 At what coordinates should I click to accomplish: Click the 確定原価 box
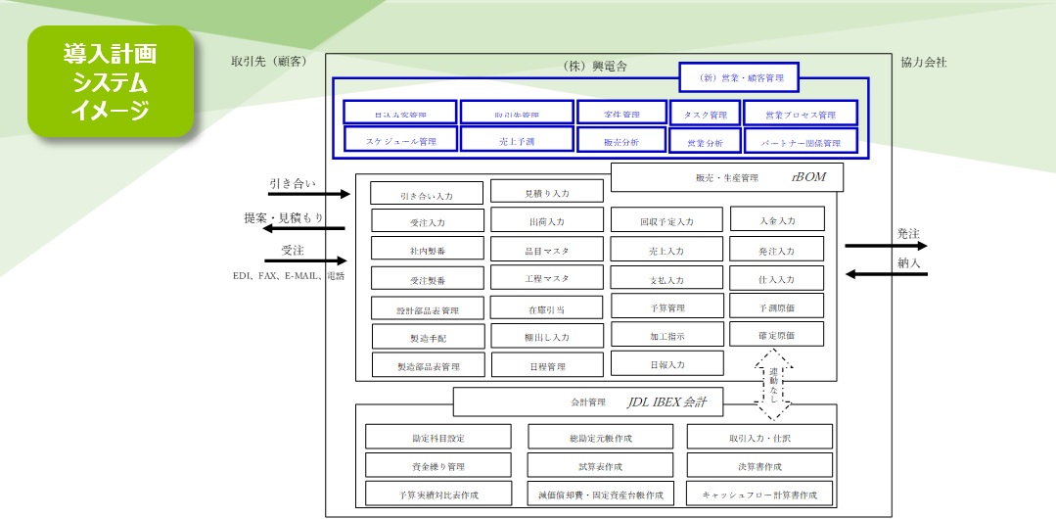pyautogui.click(x=777, y=335)
